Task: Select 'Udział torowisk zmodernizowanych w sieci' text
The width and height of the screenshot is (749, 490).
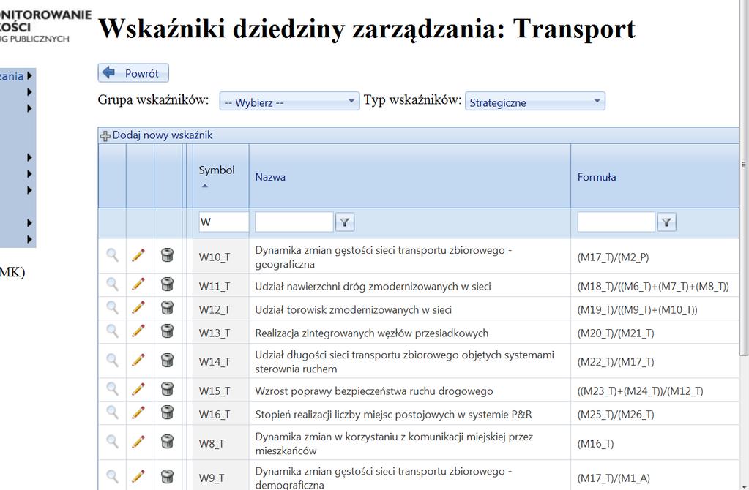Action: (354, 309)
